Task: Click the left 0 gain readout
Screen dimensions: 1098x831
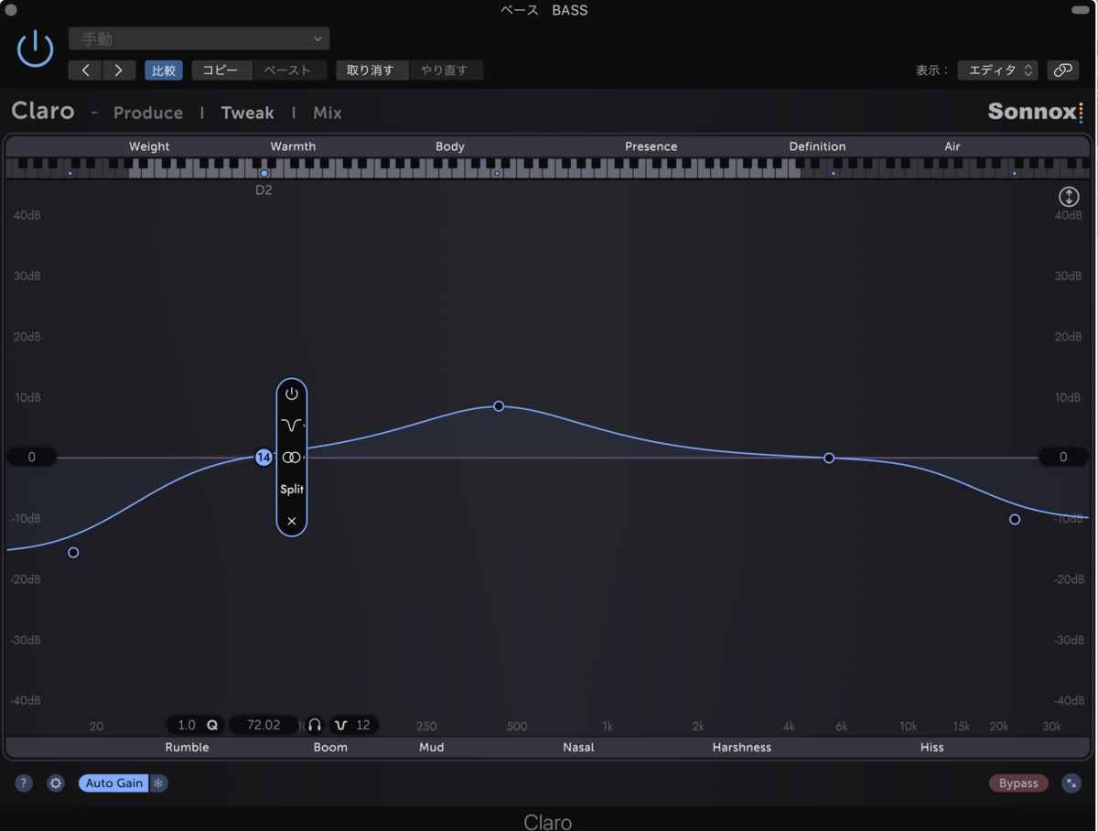Action: 31,457
